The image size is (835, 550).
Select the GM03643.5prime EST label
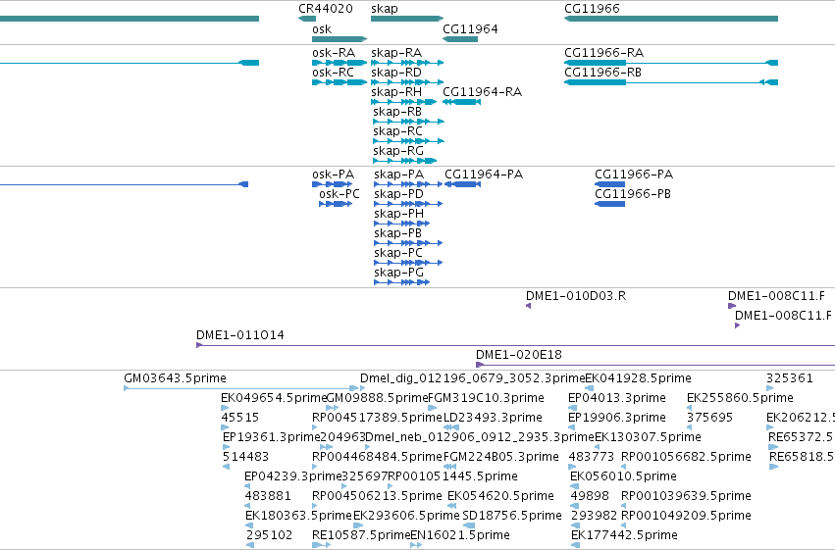click(176, 378)
